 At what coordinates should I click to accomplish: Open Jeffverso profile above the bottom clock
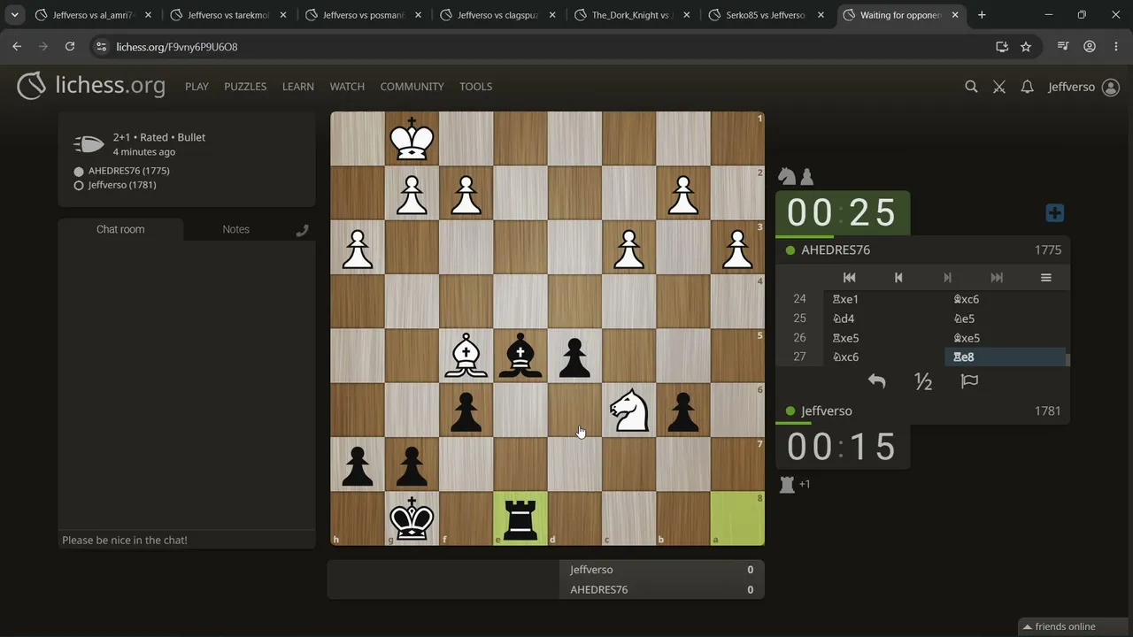[x=827, y=411]
